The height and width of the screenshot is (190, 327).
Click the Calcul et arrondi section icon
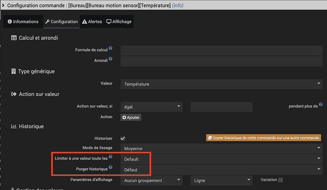(x=14, y=38)
